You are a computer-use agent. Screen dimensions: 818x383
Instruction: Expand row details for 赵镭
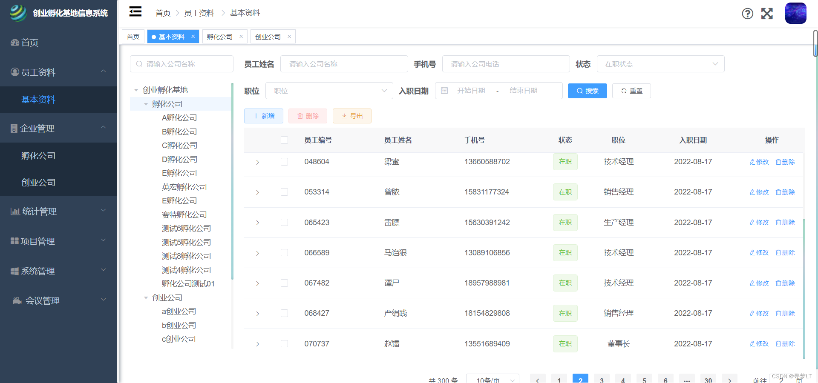257,344
